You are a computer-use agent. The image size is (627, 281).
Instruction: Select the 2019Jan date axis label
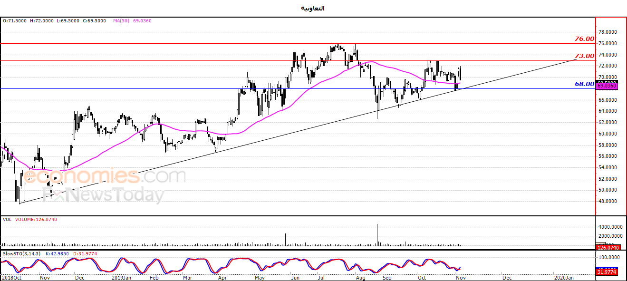tap(121, 277)
